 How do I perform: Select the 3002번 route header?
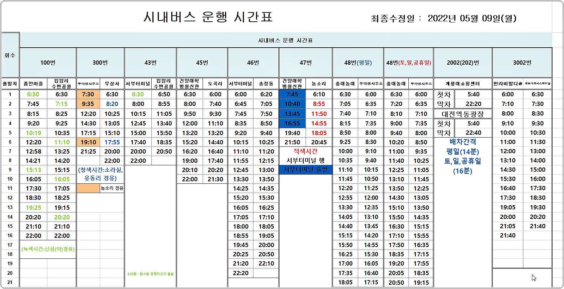(522, 63)
